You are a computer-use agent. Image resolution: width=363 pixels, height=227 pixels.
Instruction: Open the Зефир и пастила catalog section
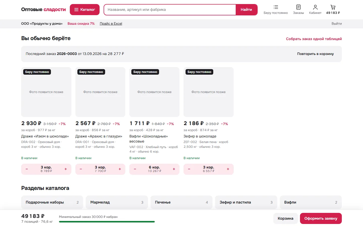tap(246, 202)
